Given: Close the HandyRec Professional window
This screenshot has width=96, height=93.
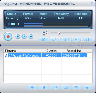Looking at the screenshot, I should pyautogui.click(x=92, y=3).
